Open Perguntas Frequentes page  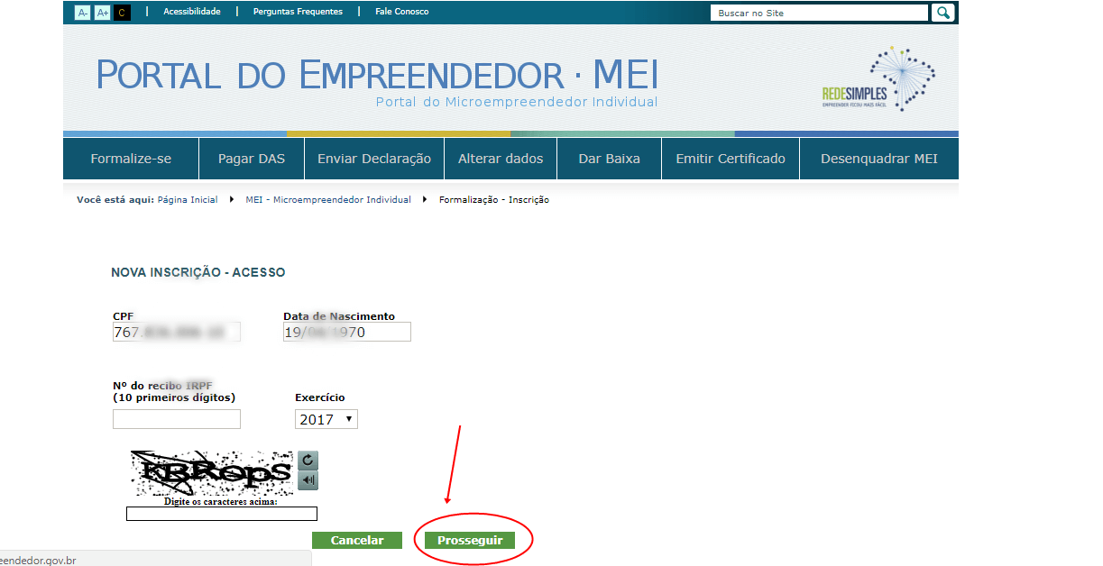click(x=298, y=12)
